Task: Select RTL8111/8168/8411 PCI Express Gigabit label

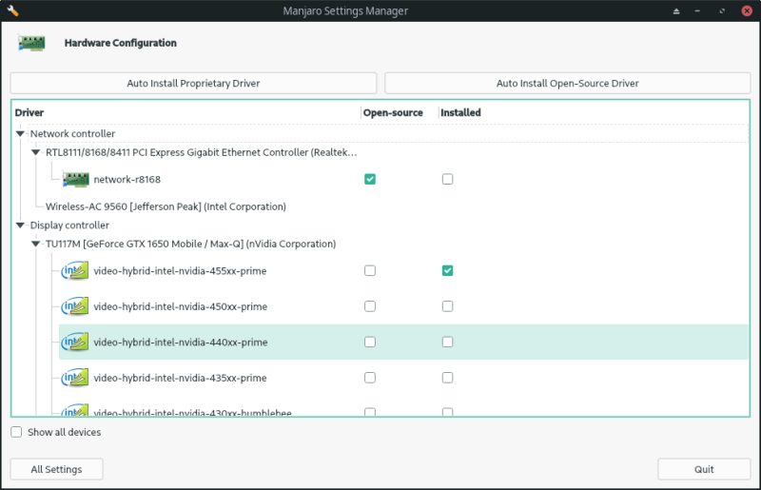Action: tap(201, 152)
